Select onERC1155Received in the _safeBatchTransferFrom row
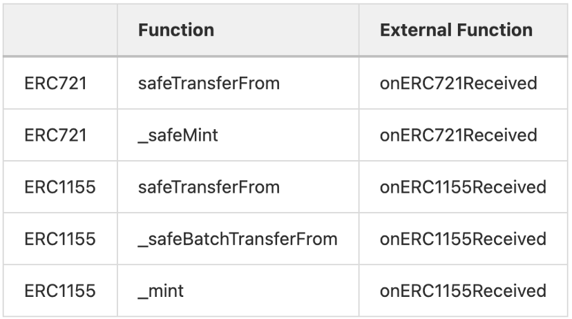This screenshot has height=319, width=572. click(x=463, y=239)
